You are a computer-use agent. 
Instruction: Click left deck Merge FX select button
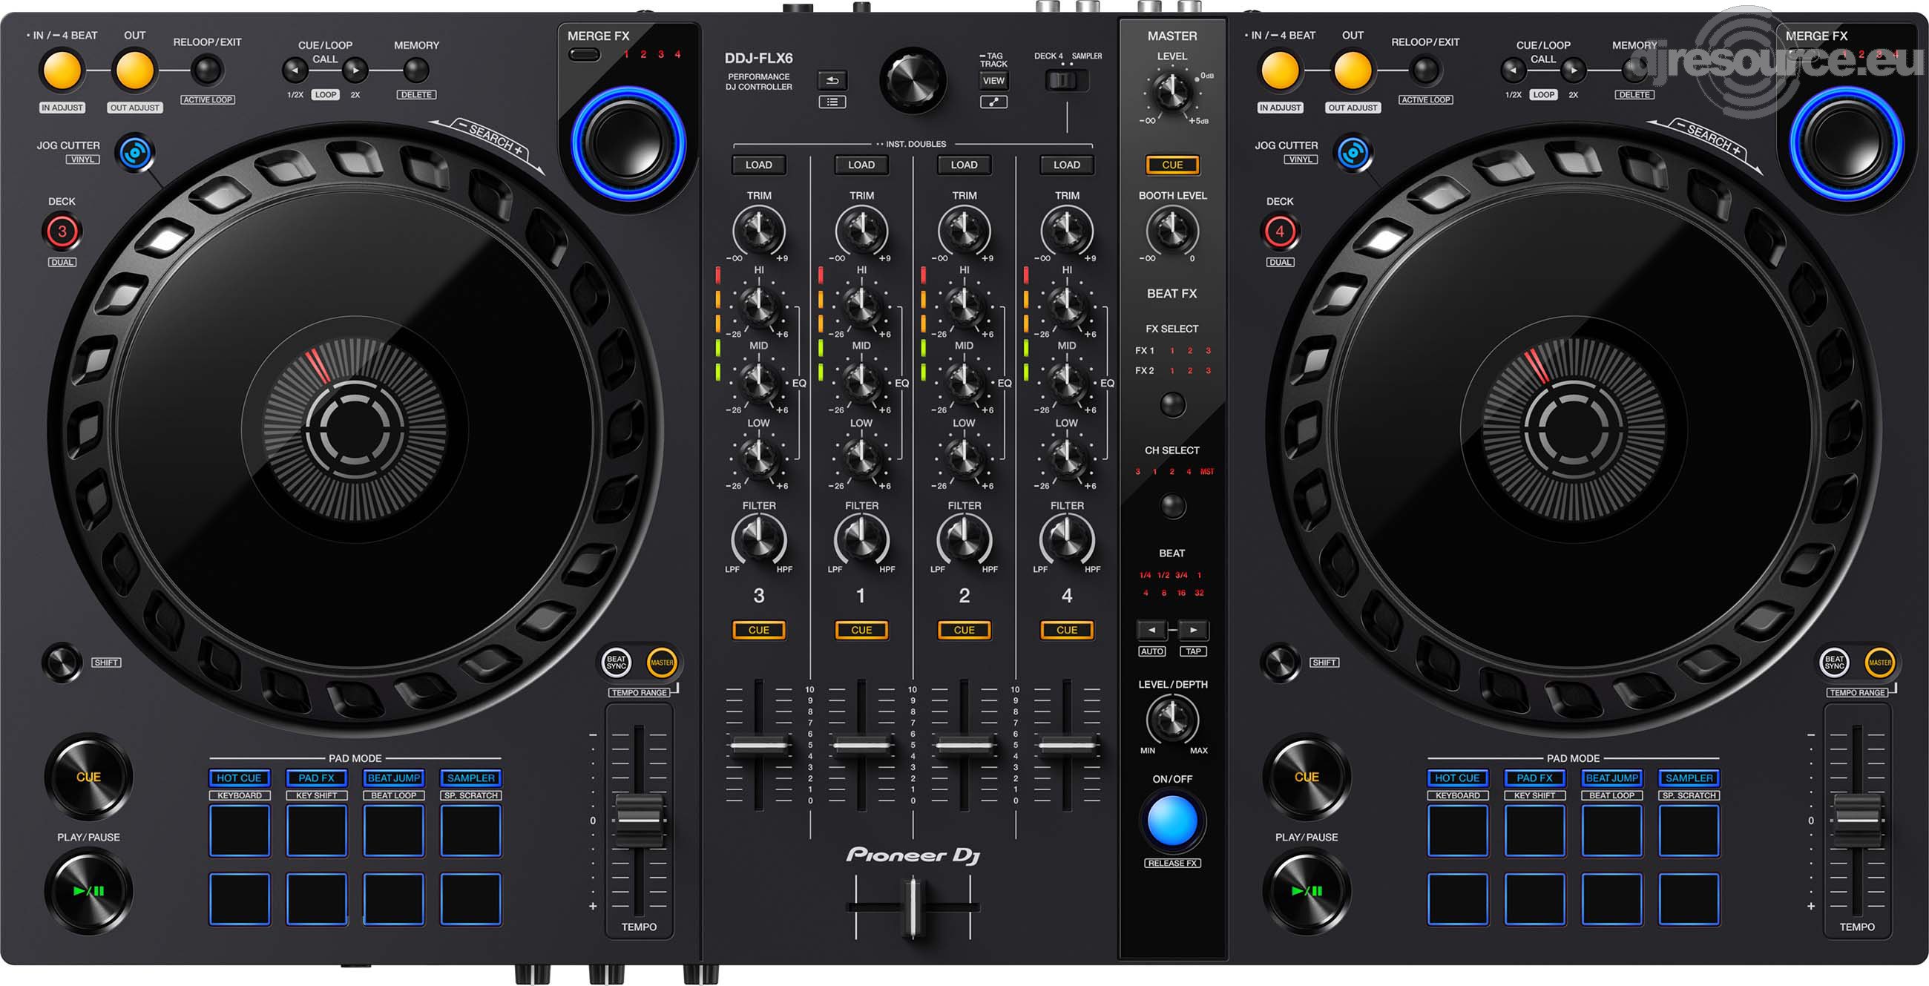tap(584, 55)
